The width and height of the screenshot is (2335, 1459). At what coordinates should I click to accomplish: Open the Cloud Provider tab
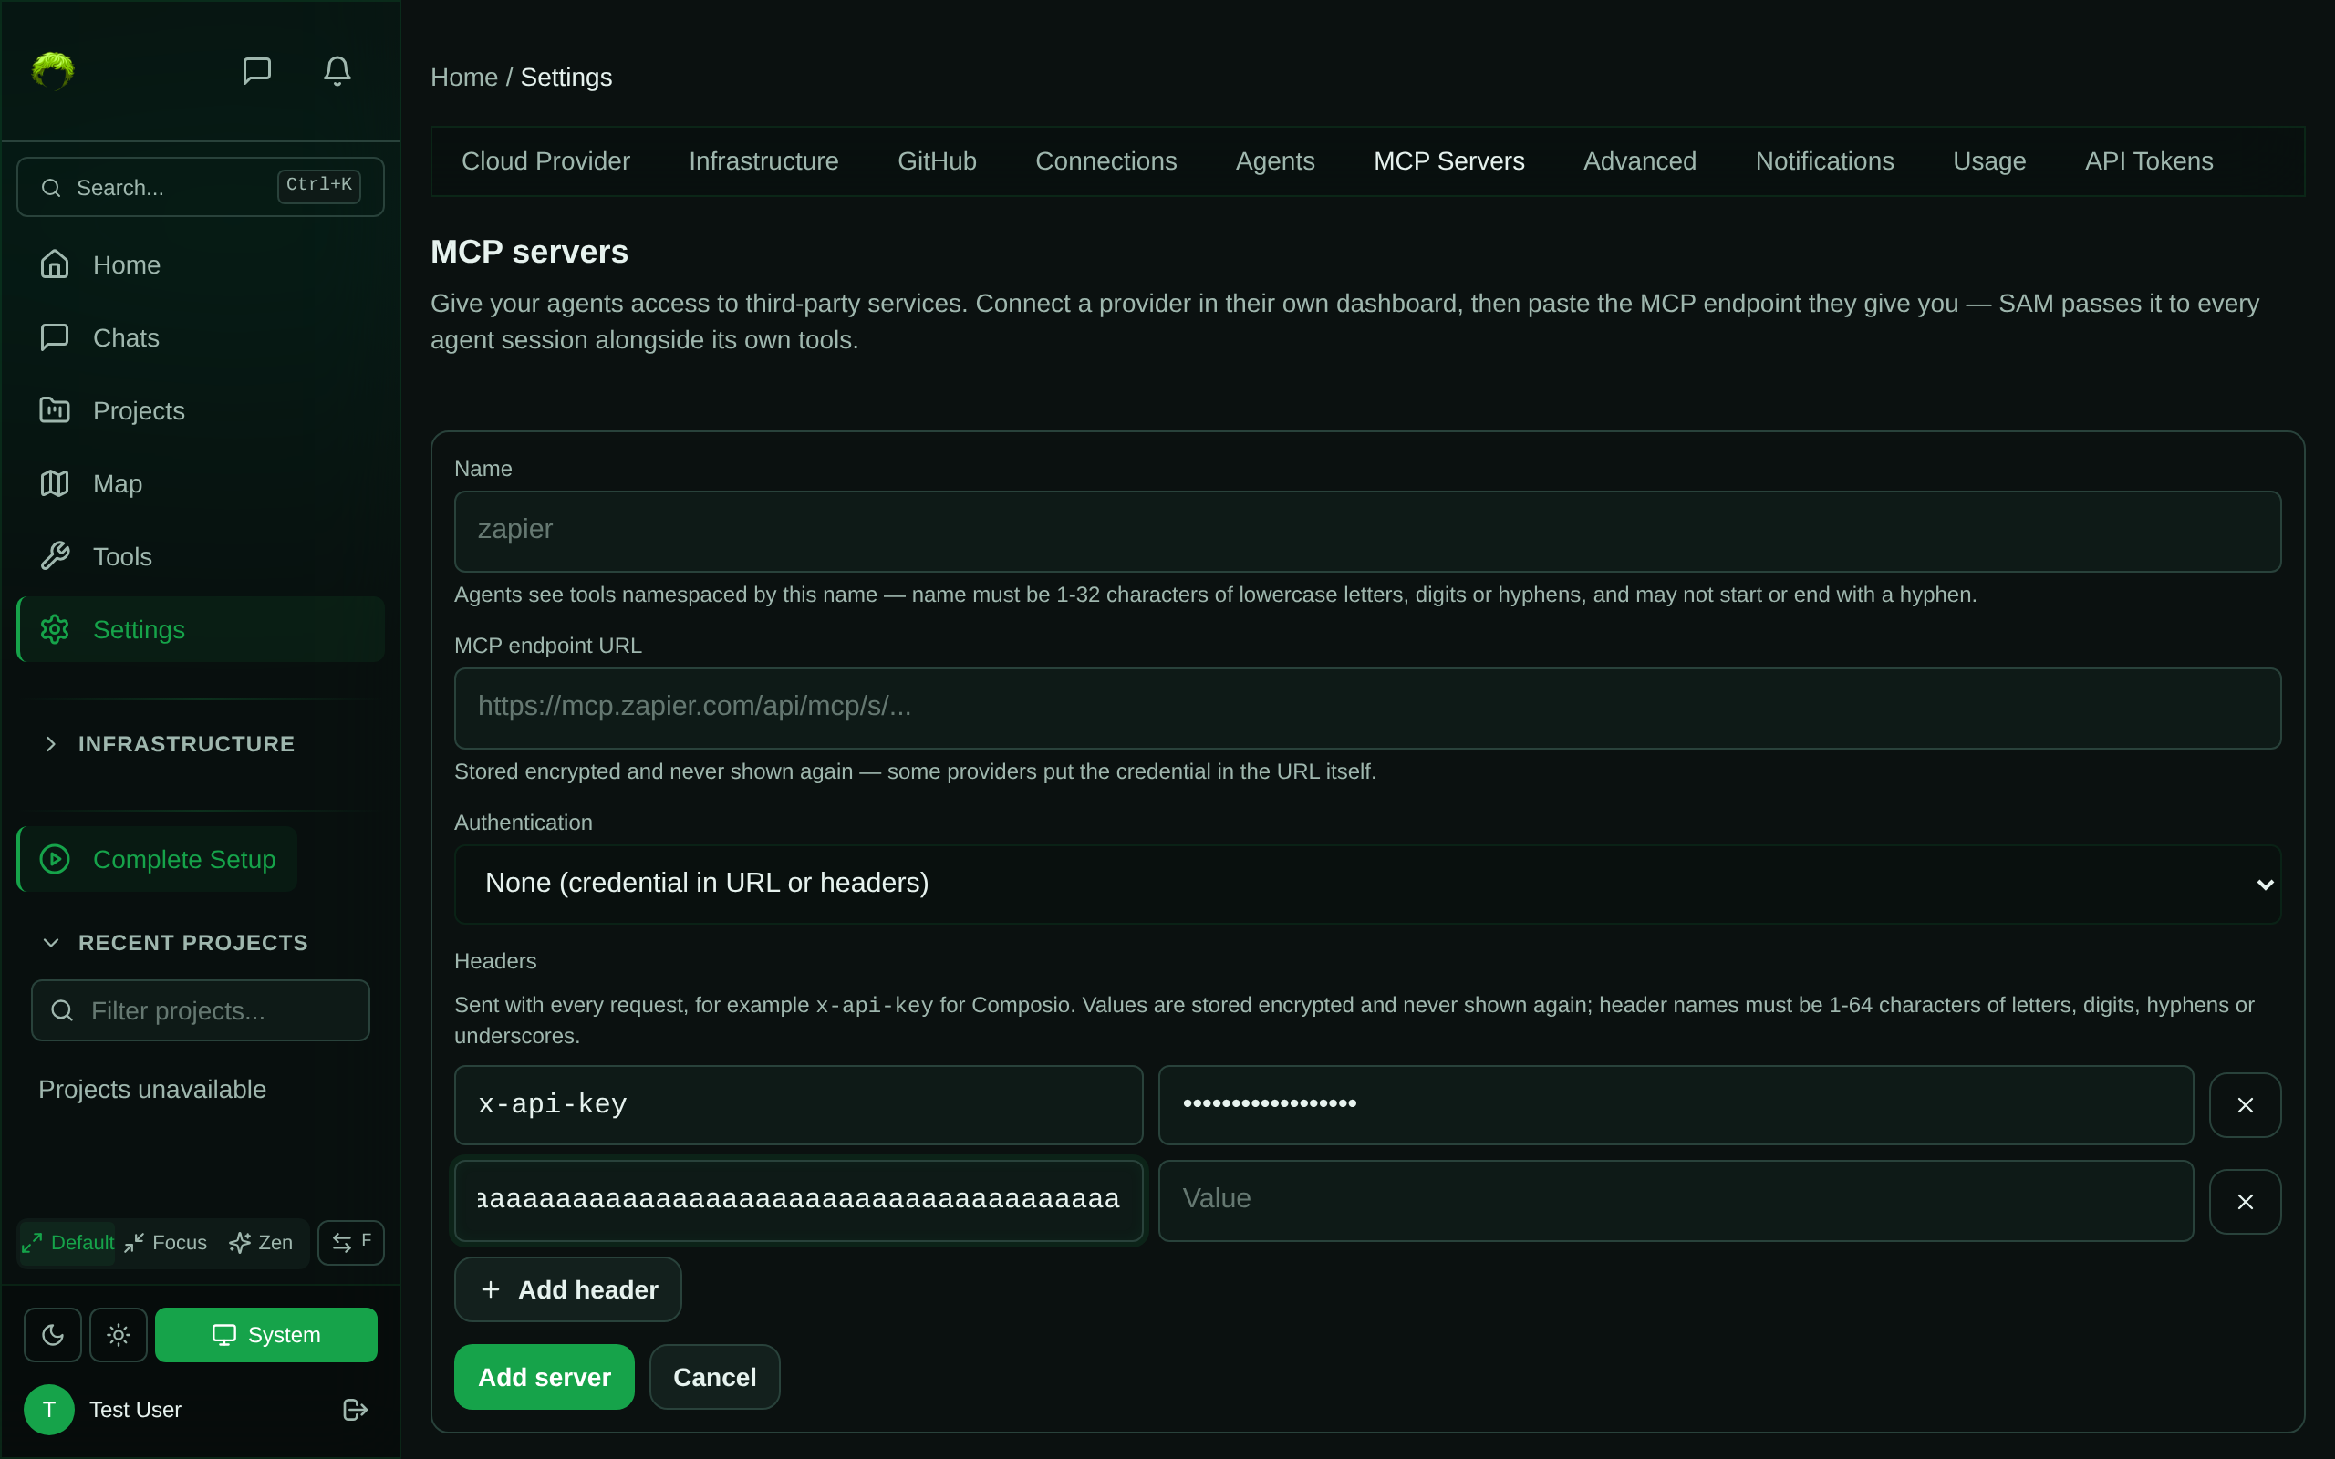coord(545,161)
